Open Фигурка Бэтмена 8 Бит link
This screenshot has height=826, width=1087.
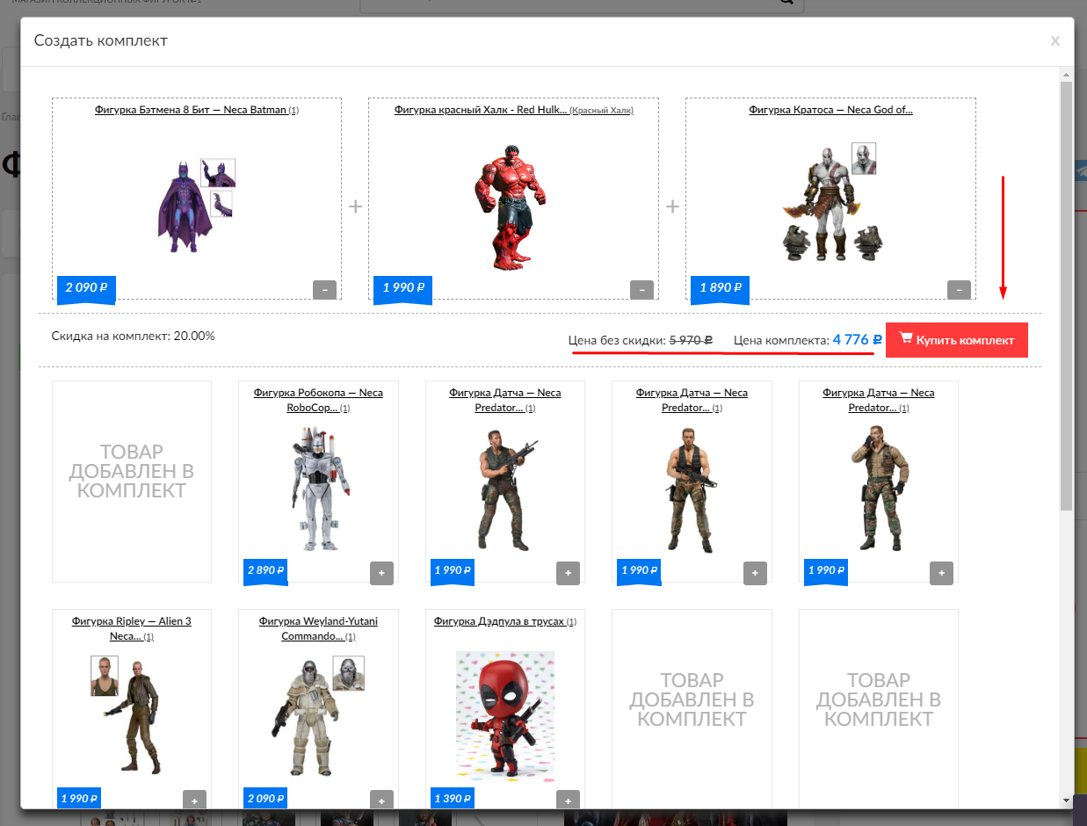tap(191, 110)
